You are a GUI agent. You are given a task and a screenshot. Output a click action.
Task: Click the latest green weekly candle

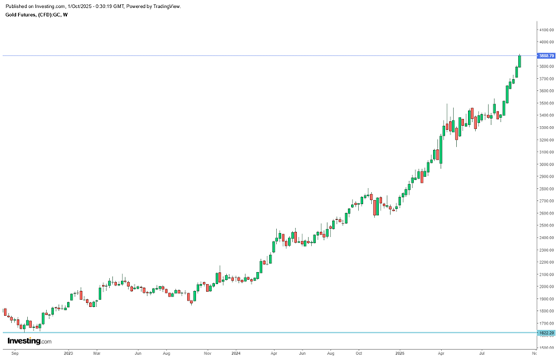[519, 61]
